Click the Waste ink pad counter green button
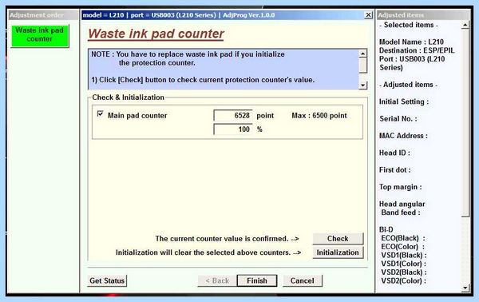Screen dimensions: 479x302 [x=40, y=36]
